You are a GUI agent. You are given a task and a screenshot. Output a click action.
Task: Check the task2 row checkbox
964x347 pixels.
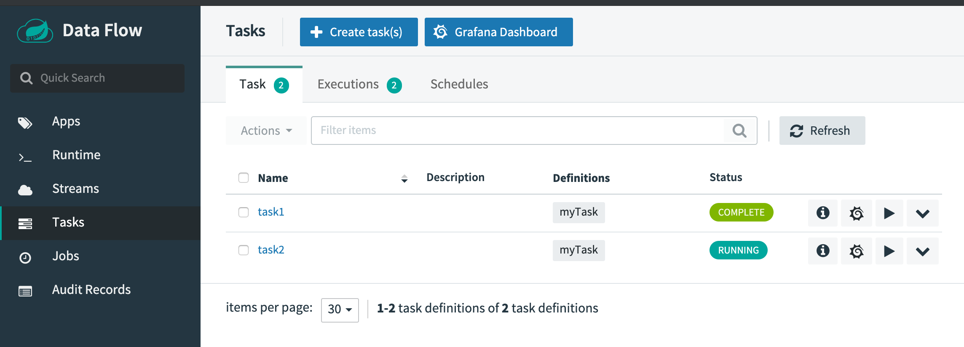click(244, 250)
